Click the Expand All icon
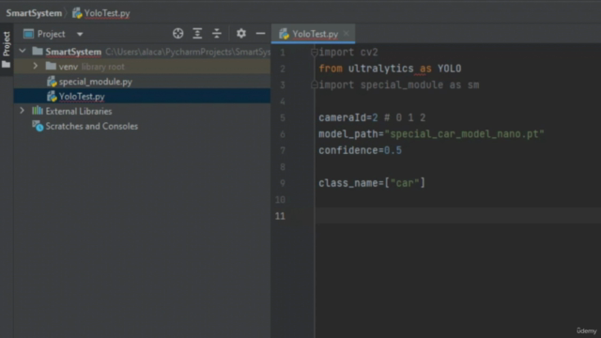The width and height of the screenshot is (601, 338). click(197, 34)
